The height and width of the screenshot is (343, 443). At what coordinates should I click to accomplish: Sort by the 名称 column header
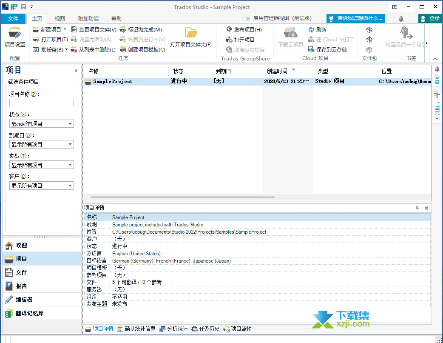click(x=126, y=71)
